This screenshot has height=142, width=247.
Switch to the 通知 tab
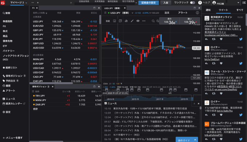208,10
